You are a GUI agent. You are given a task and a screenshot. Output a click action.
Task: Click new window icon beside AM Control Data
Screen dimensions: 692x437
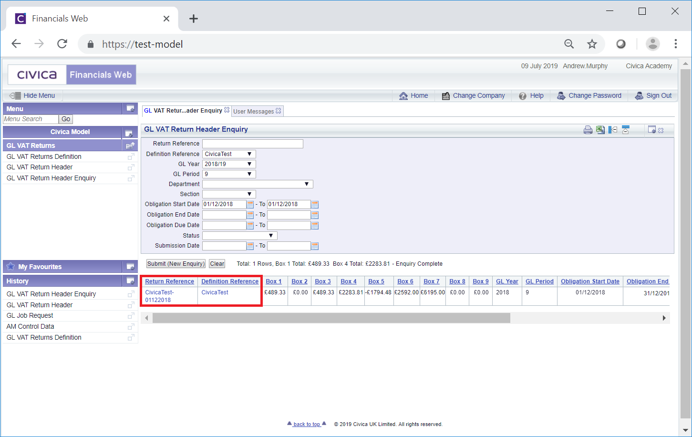pyautogui.click(x=131, y=327)
